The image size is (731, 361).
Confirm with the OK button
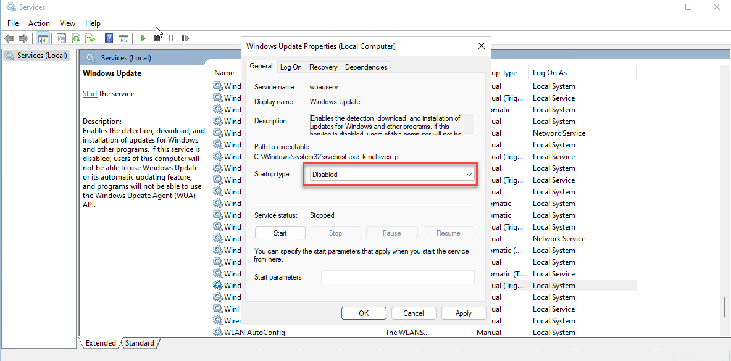tap(364, 313)
